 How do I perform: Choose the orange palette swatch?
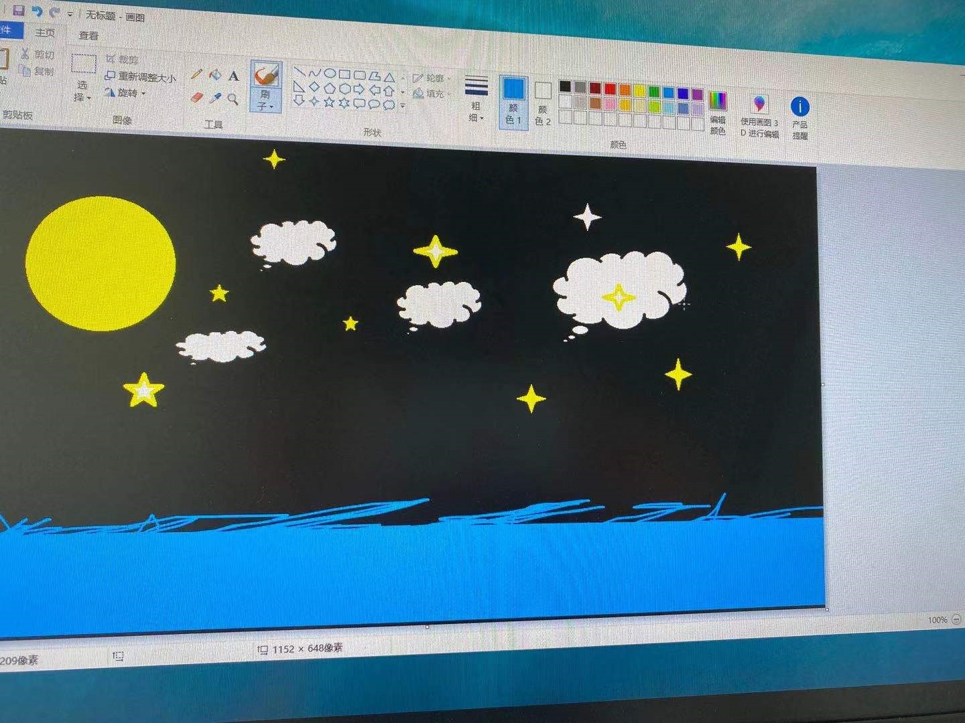[625, 90]
